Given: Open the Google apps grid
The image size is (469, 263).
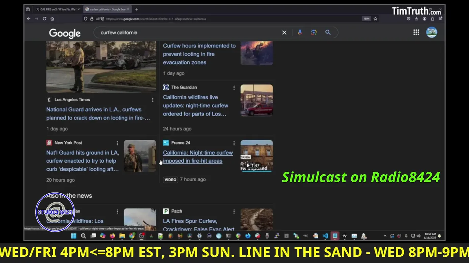Looking at the screenshot, I should (x=416, y=33).
